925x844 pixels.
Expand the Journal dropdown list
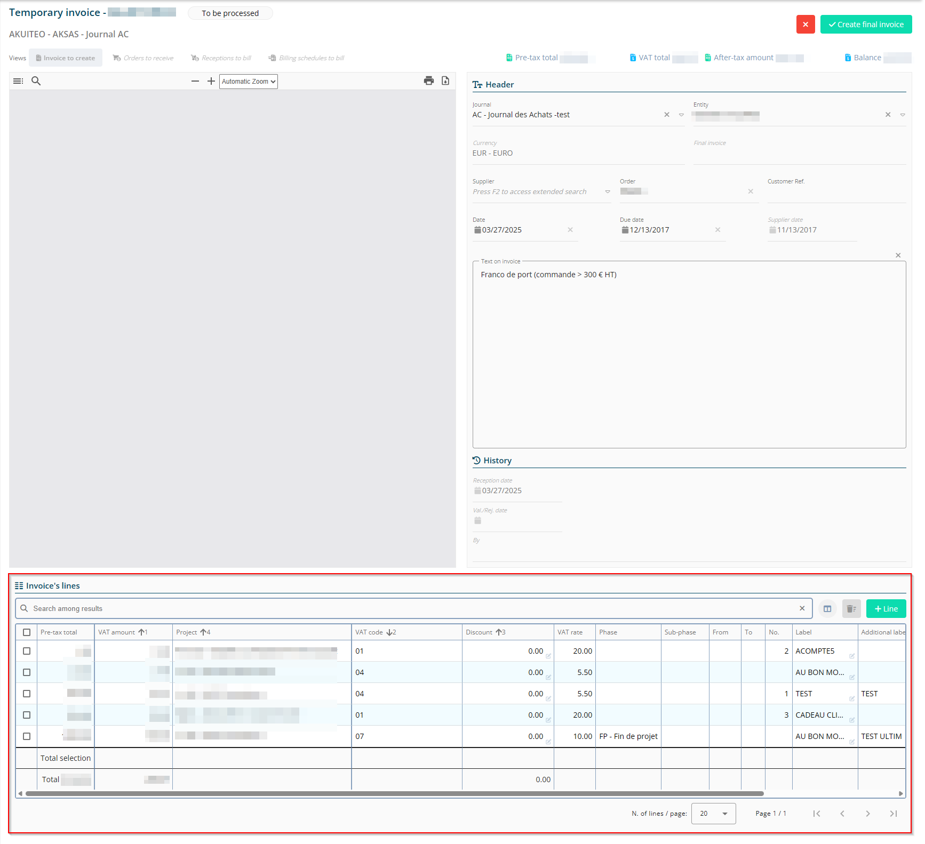click(x=681, y=115)
